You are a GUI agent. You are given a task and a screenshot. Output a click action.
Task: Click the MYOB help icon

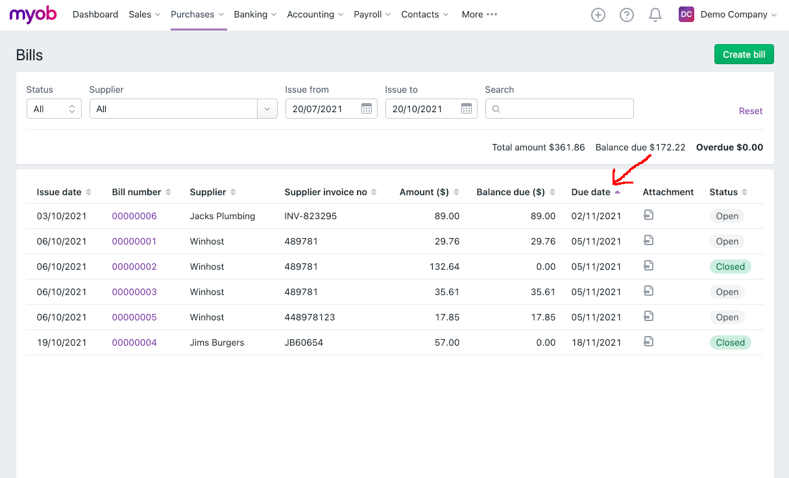tap(626, 14)
